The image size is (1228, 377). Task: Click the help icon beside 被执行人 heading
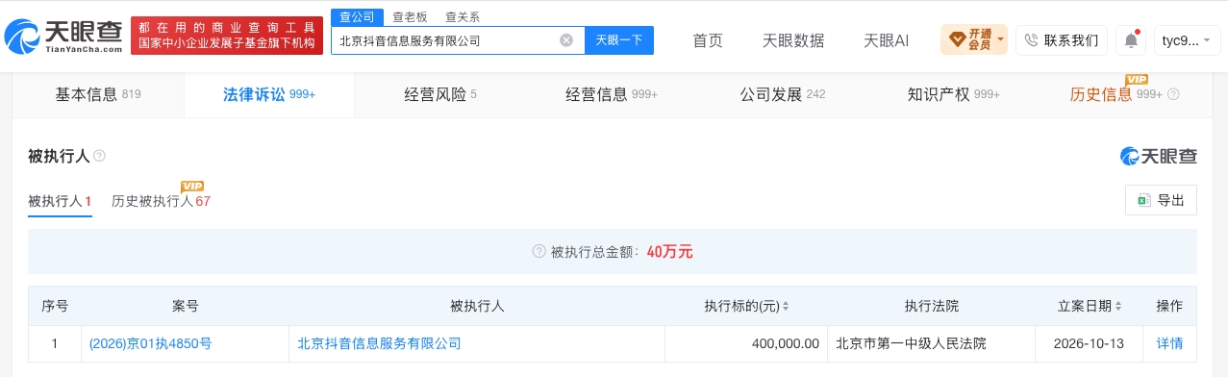(x=99, y=156)
